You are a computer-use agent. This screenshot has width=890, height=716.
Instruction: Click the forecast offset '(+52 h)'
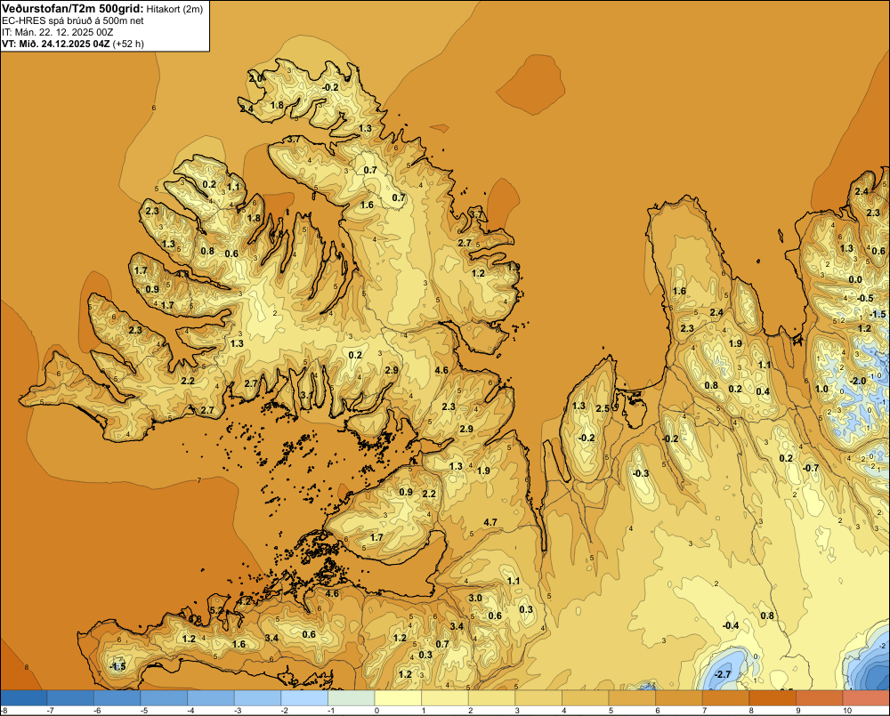(x=128, y=44)
